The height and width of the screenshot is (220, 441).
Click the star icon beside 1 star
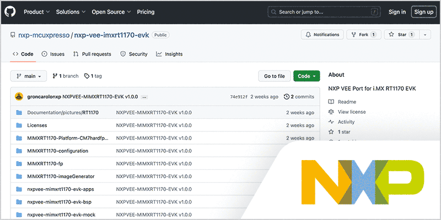331,131
